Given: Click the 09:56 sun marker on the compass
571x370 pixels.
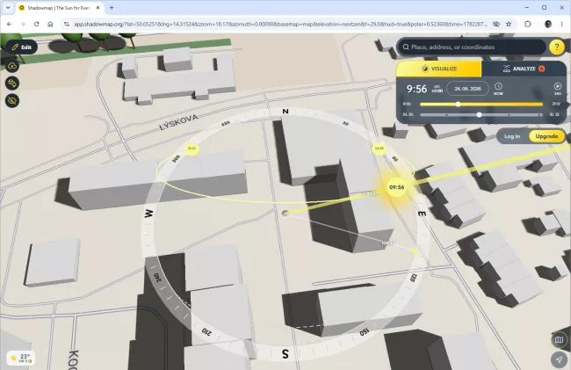Looking at the screenshot, I should coord(396,187).
